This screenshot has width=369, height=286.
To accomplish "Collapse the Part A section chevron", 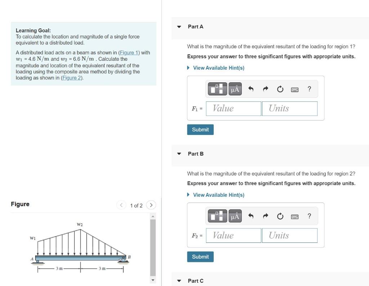I will click(x=179, y=26).
